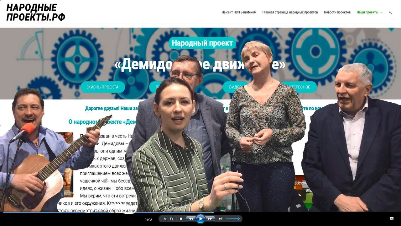Open the На сайт НВП БашИнком link

[239, 12]
